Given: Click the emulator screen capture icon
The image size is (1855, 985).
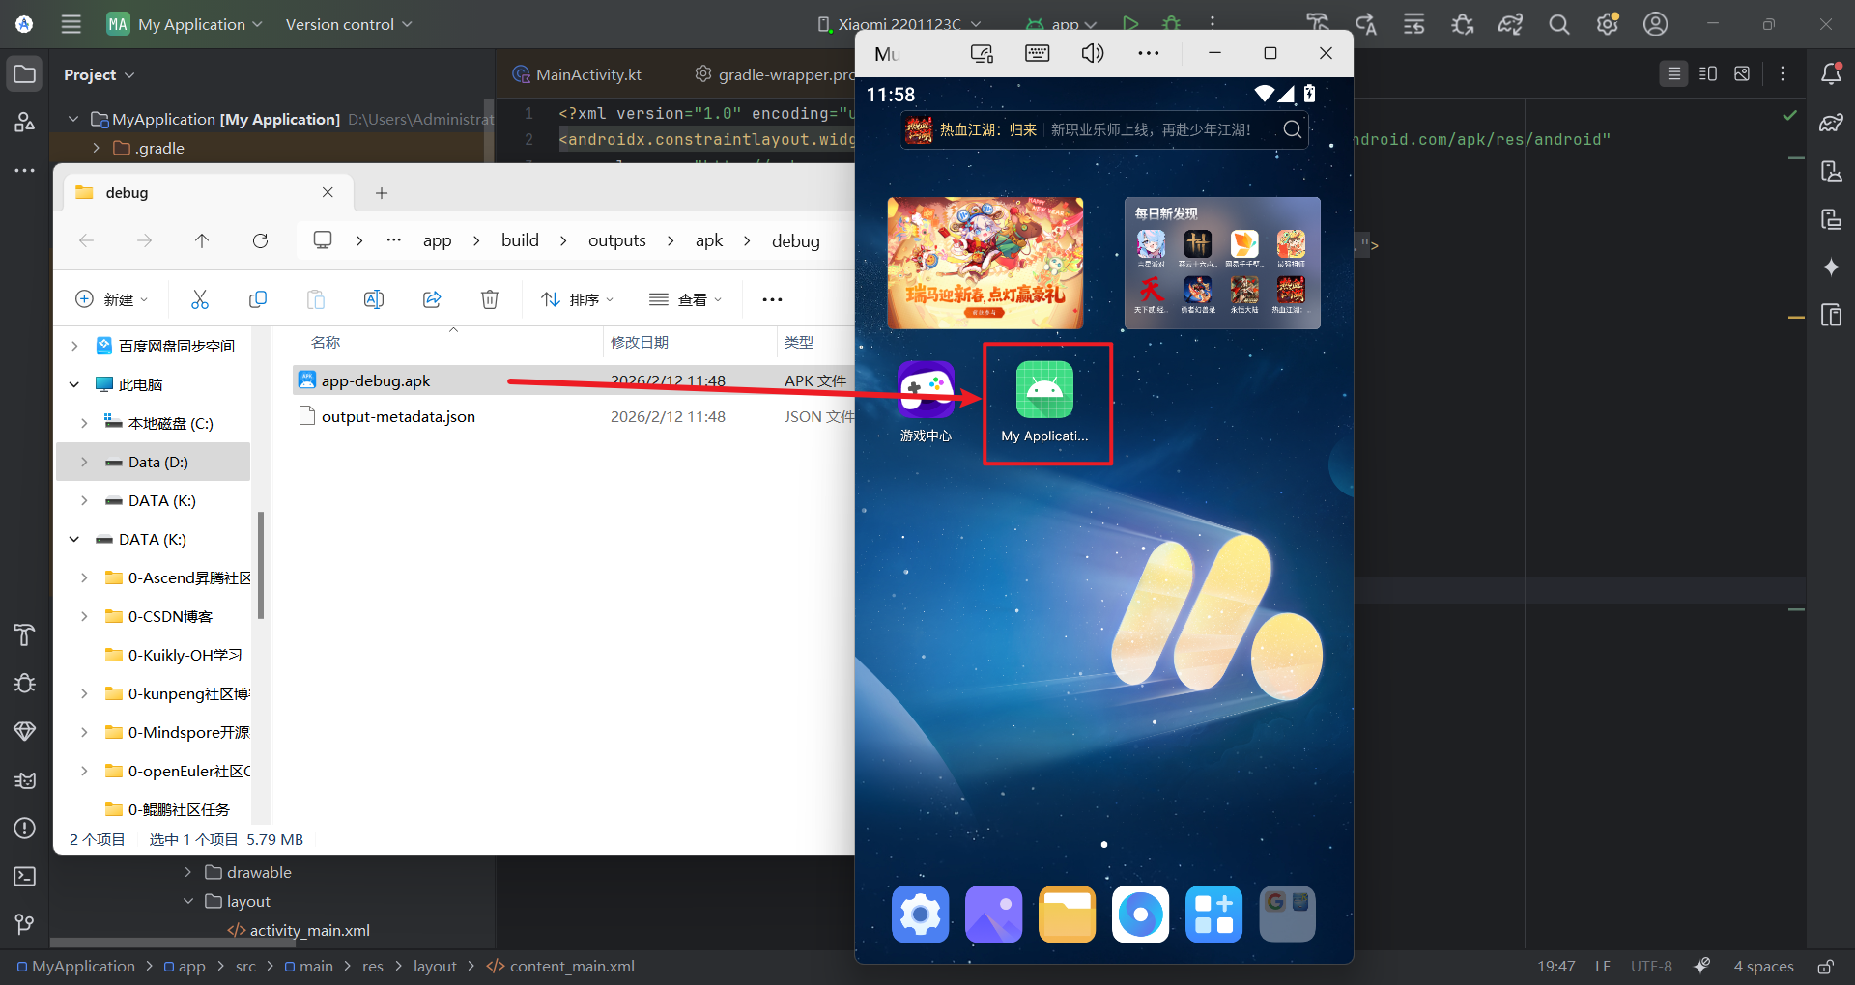Looking at the screenshot, I should click(x=982, y=53).
